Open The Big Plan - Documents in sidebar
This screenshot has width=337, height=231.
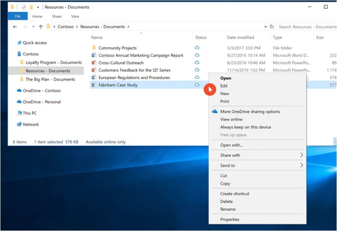point(50,79)
